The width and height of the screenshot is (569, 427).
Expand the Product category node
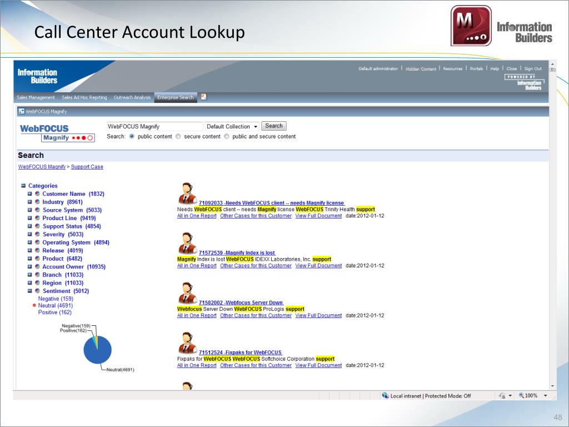(x=30, y=259)
